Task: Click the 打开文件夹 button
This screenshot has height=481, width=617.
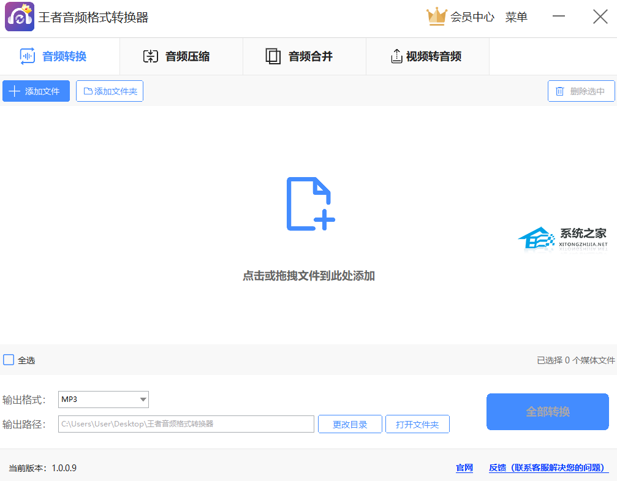Action: [417, 424]
